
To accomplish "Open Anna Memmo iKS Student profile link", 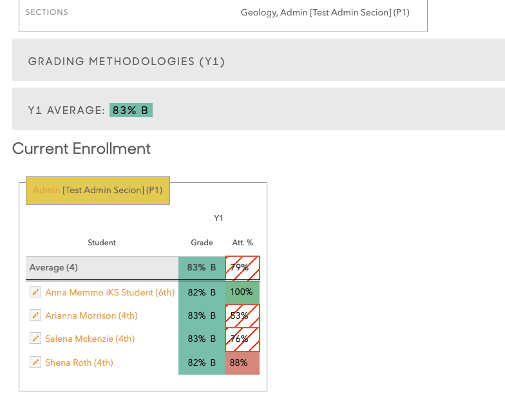I will point(110,292).
